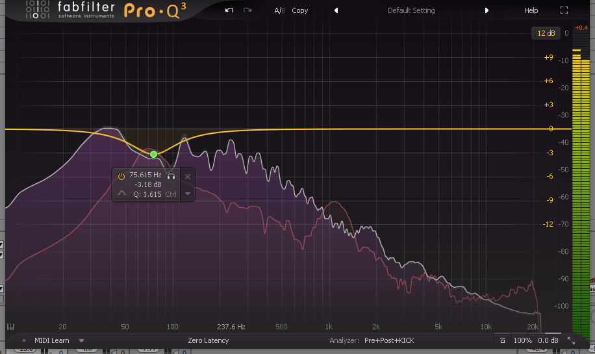Open the Help menu

tap(531, 10)
